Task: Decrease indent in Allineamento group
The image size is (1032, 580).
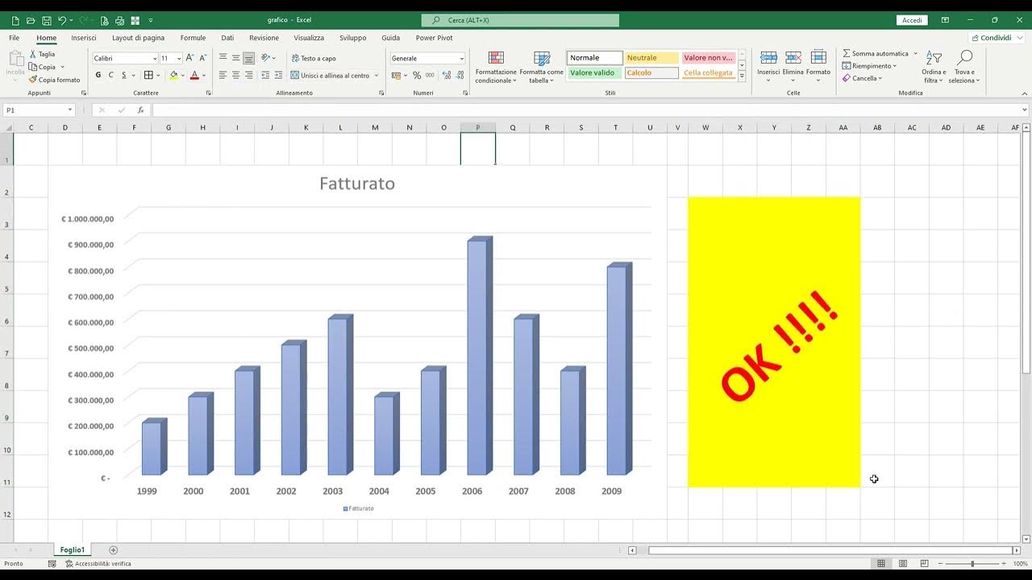Action: [x=266, y=75]
